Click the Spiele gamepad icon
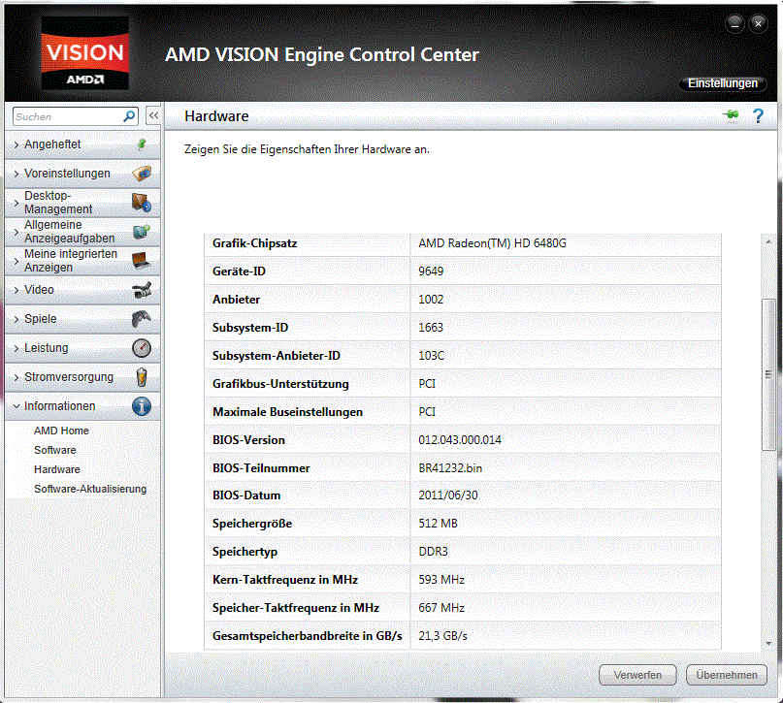This screenshot has height=703, width=783. tap(142, 319)
